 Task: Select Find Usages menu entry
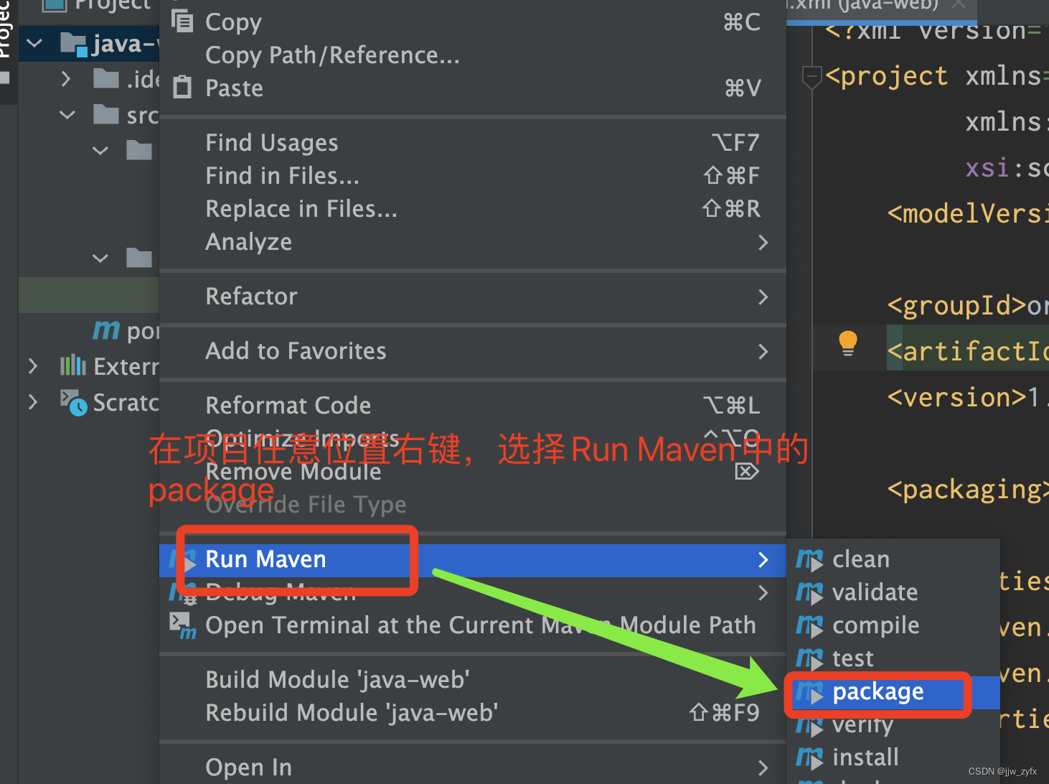click(x=472, y=142)
